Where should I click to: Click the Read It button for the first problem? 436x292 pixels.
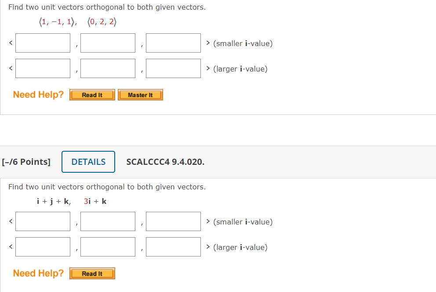point(92,94)
